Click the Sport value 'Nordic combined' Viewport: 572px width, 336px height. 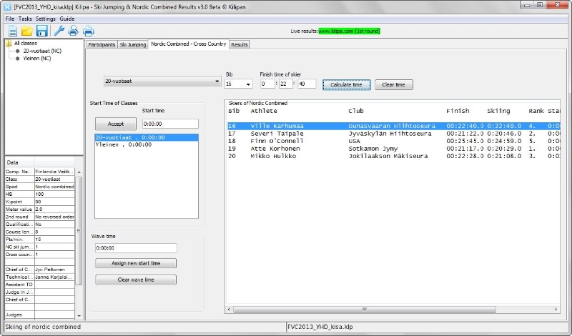(54, 187)
